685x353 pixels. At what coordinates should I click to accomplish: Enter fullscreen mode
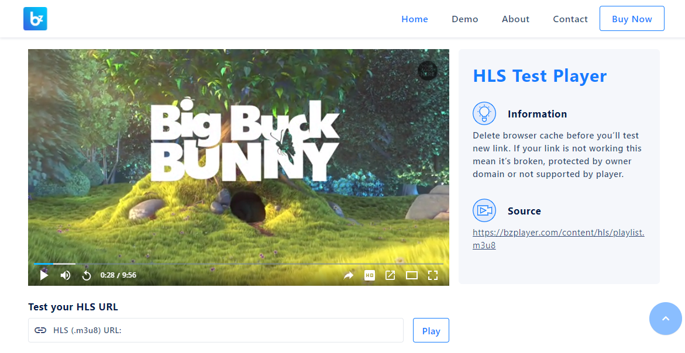[x=432, y=275]
